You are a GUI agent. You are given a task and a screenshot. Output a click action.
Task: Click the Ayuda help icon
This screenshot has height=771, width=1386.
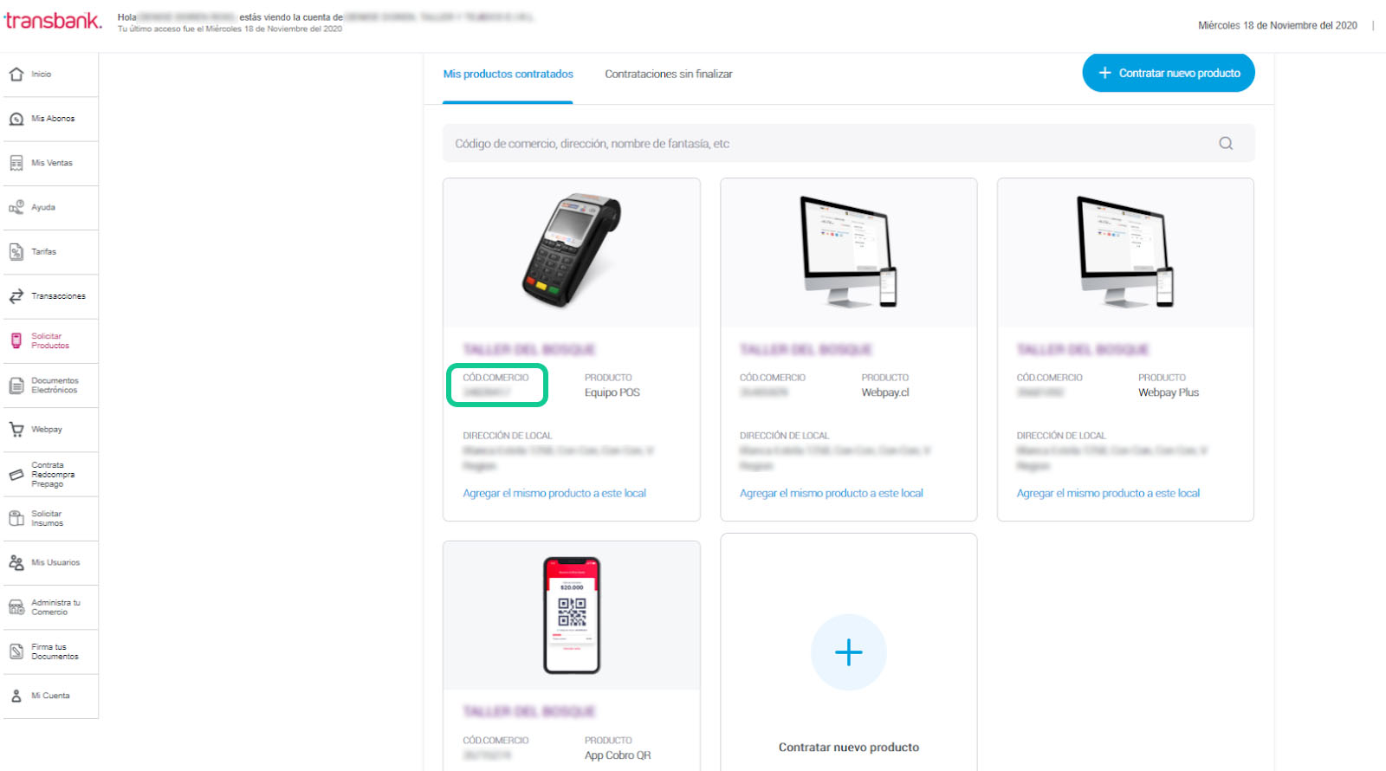pos(16,207)
